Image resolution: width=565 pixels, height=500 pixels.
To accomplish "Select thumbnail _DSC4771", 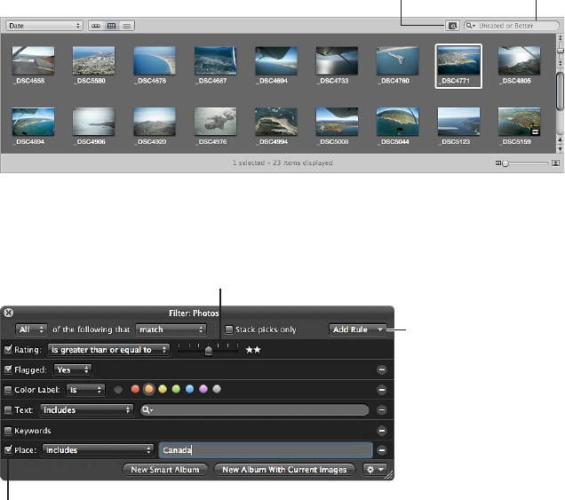I will point(458,61).
